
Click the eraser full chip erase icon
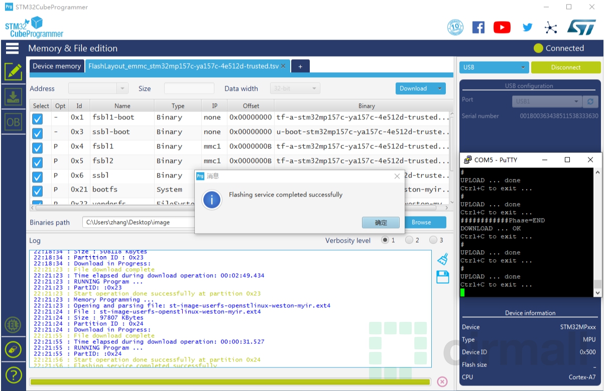[x=13, y=349]
